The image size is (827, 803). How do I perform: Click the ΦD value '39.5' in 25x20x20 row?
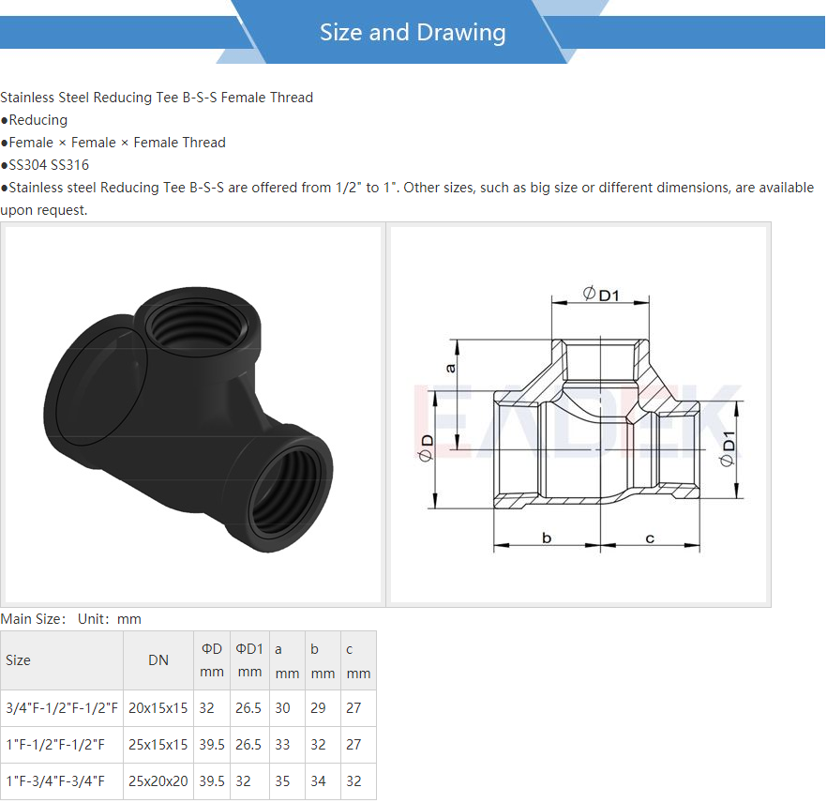coord(212,780)
